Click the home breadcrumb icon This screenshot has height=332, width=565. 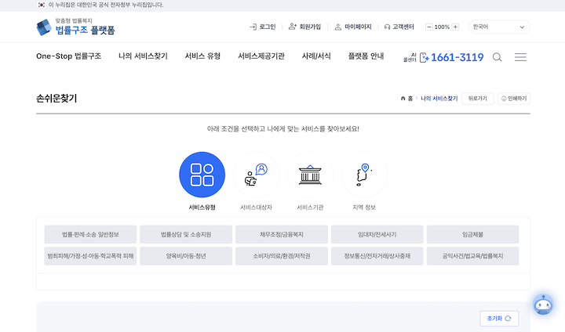coord(403,98)
